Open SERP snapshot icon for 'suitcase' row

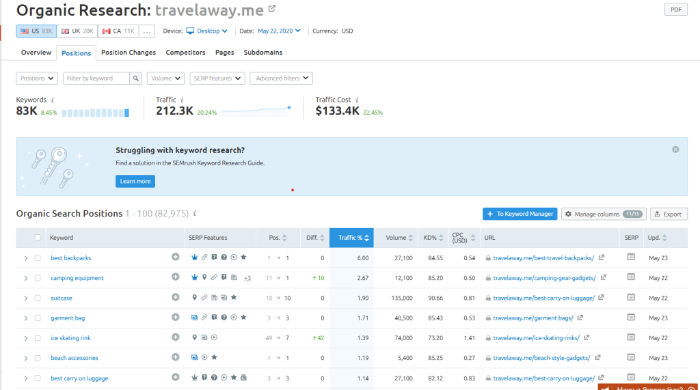(631, 298)
